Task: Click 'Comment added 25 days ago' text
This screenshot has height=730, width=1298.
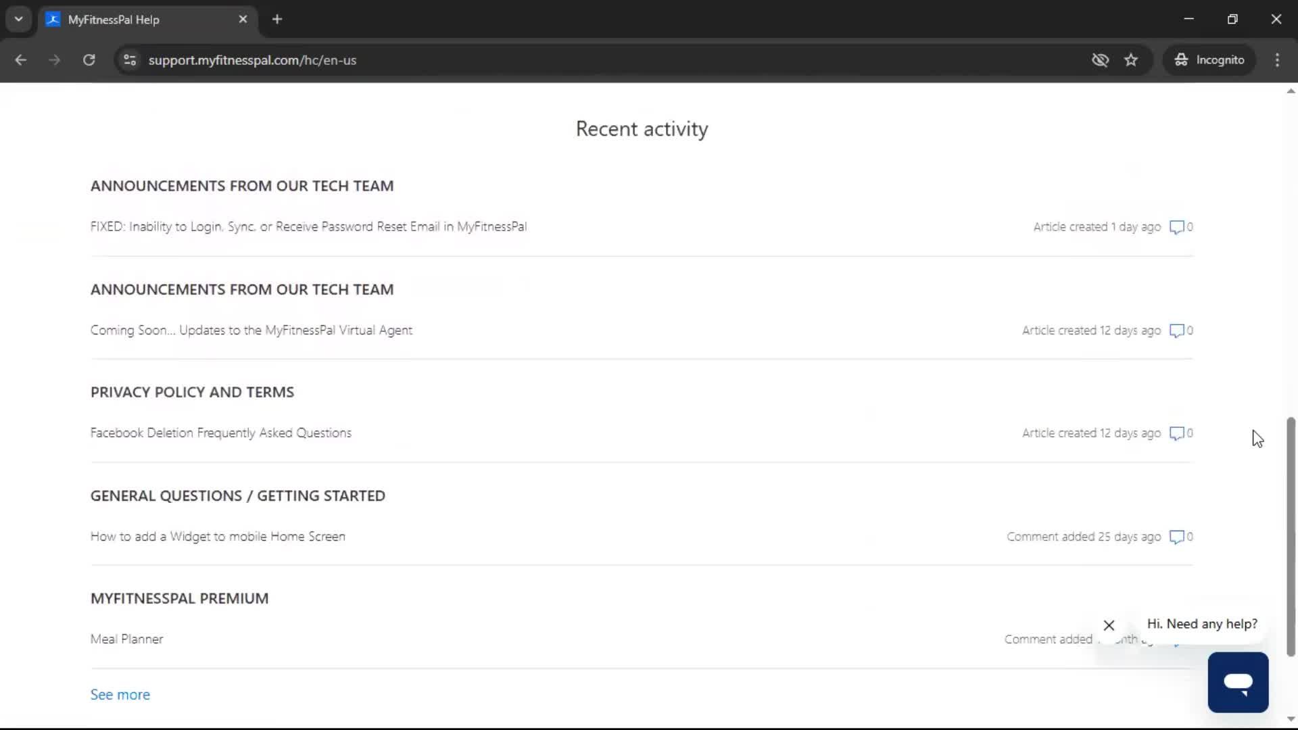Action: pos(1084,537)
